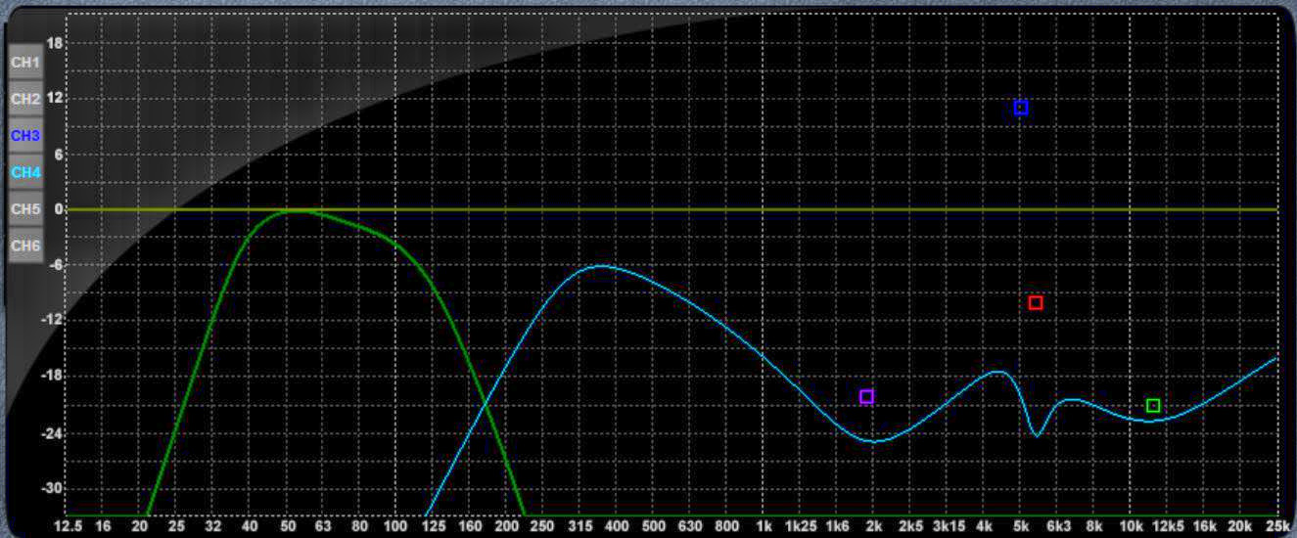
Task: Click the 18 dB gain label
Action: click(55, 43)
